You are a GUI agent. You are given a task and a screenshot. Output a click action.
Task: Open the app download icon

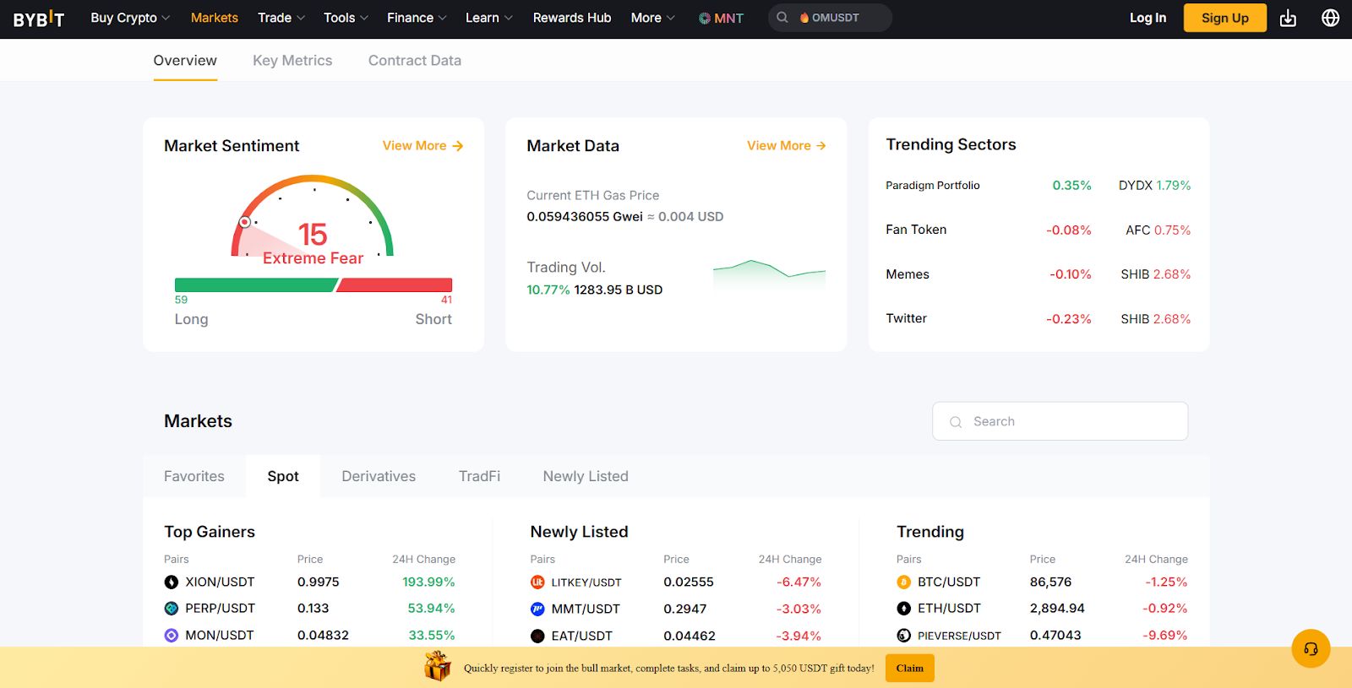click(1288, 18)
